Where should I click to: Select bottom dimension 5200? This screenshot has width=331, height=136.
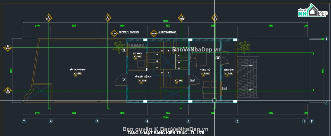pos(271,113)
